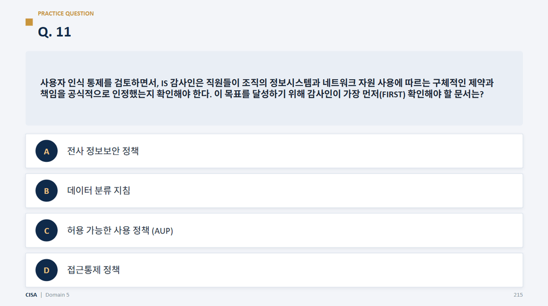Select the circular D option badge
548x306 pixels.
pyautogui.click(x=46, y=270)
